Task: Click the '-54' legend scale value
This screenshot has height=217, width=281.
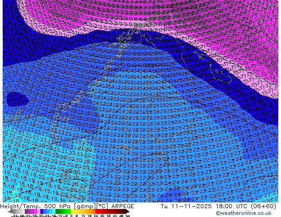Action: point(14,216)
